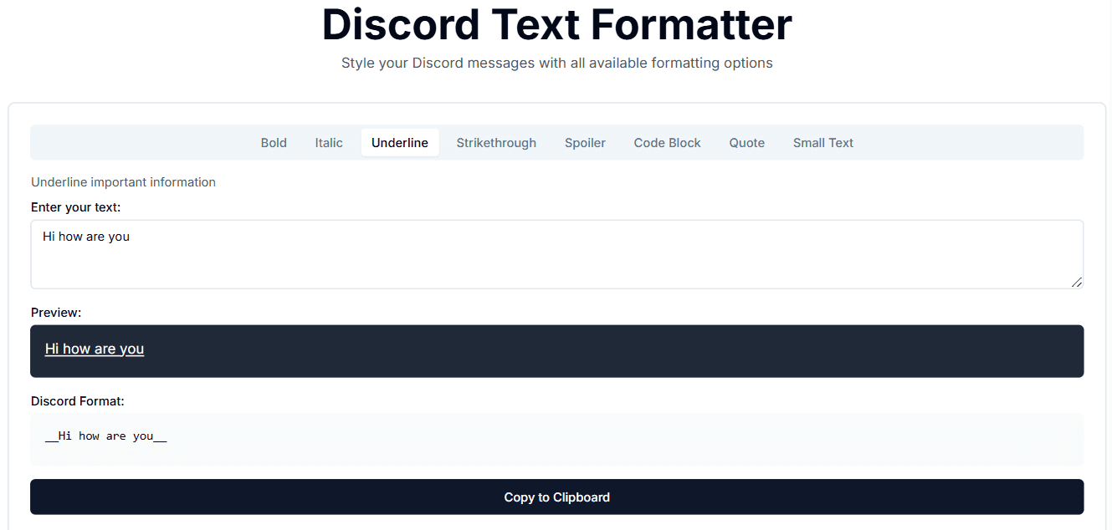Image resolution: width=1112 pixels, height=530 pixels.
Task: Switch to Italic formatting
Action: coord(328,142)
